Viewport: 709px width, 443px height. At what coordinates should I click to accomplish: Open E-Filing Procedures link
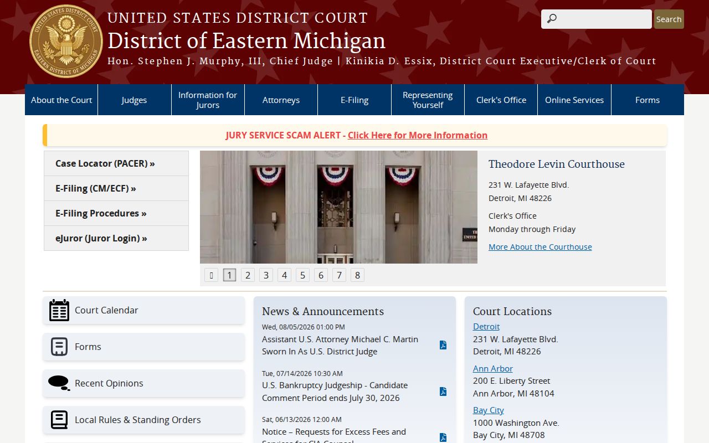click(116, 213)
